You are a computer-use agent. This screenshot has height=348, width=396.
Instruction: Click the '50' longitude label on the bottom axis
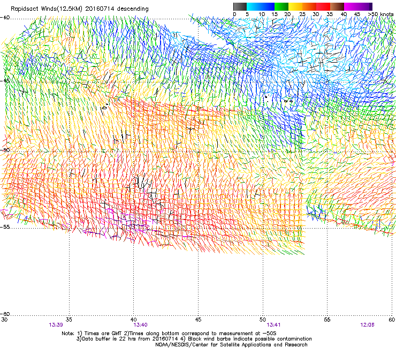pyautogui.click(x=263, y=320)
